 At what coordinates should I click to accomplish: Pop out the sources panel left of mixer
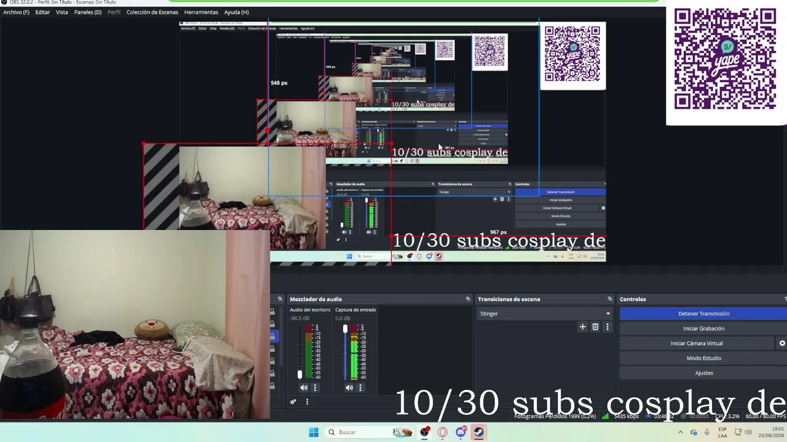pos(280,299)
